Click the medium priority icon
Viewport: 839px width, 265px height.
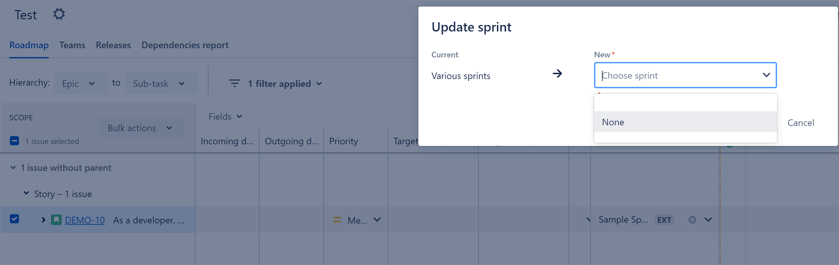coord(337,220)
